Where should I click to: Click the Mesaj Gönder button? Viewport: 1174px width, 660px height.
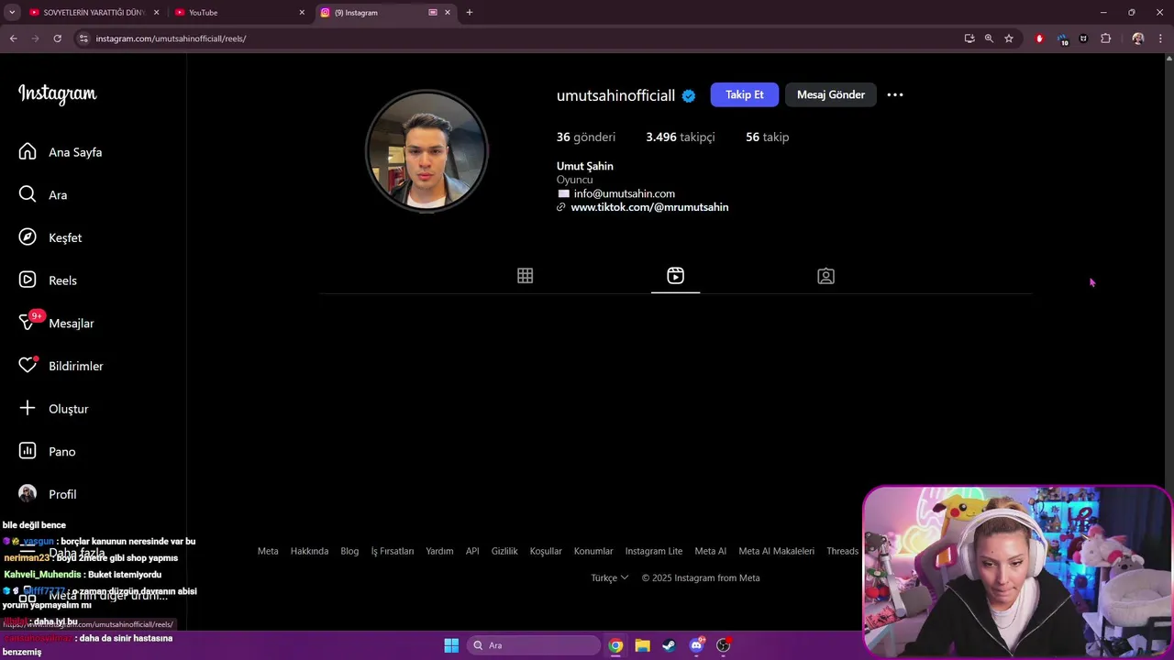(830, 94)
